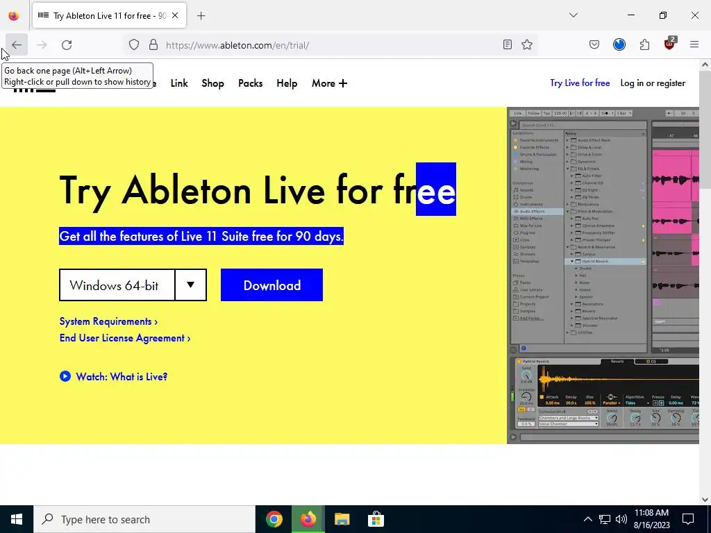
Task: Open the Shop menu item
Action: point(212,83)
